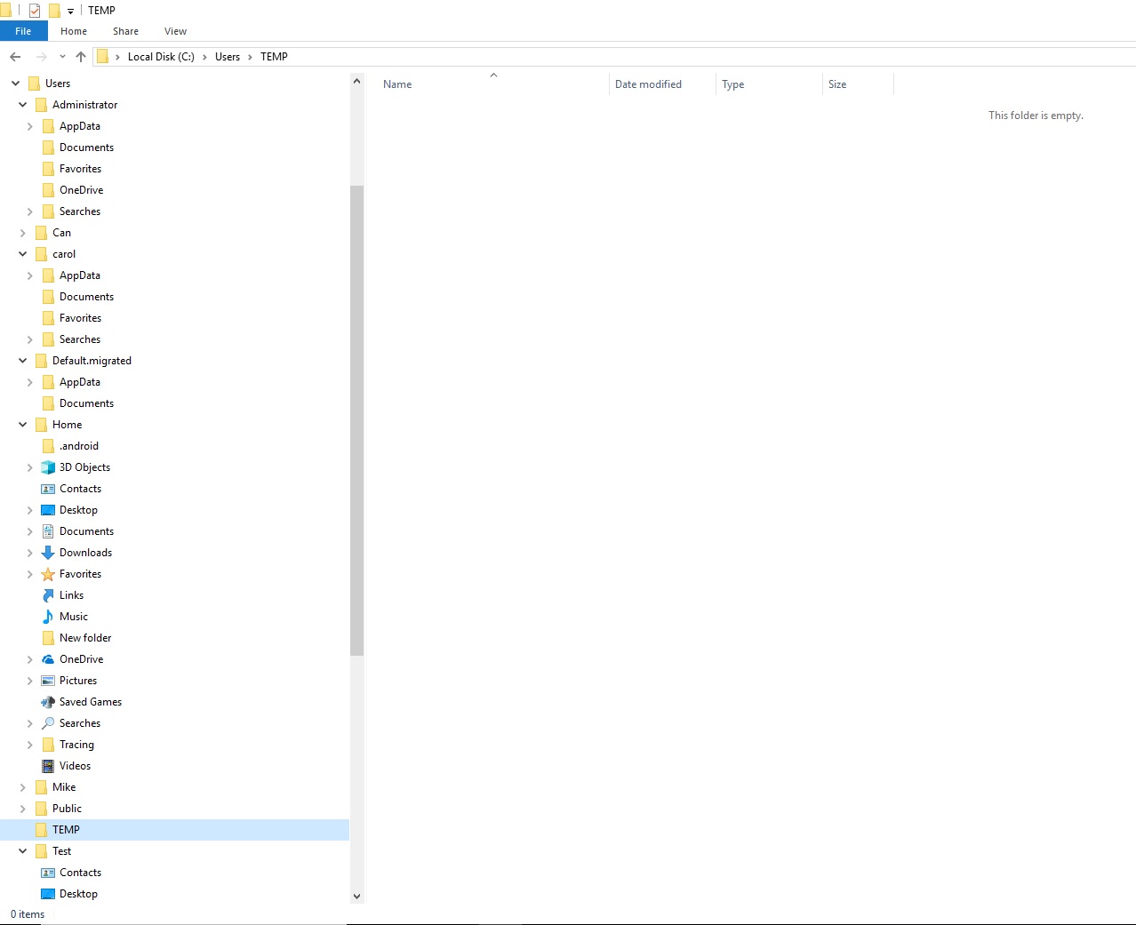Open the recent locations dropdown arrow
This screenshot has width=1136, height=925.
[62, 57]
